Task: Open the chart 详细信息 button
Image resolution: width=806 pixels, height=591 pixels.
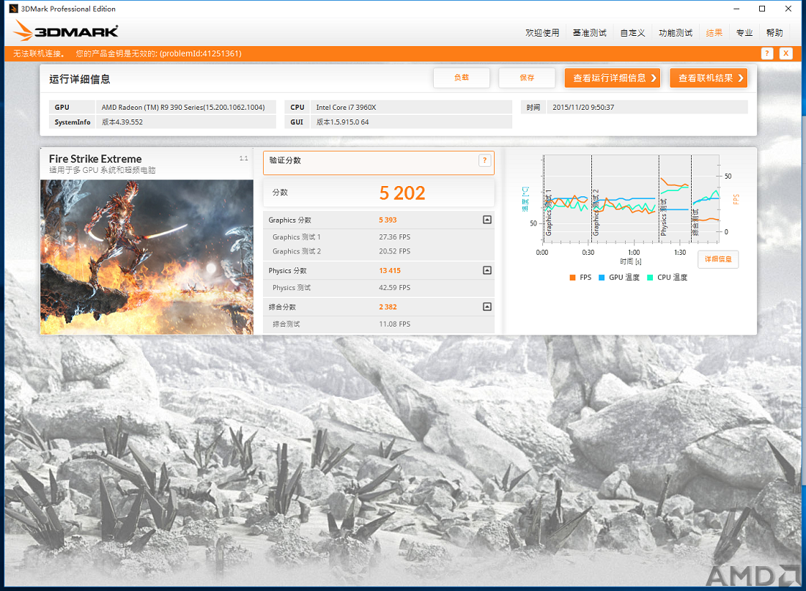Action: click(718, 259)
